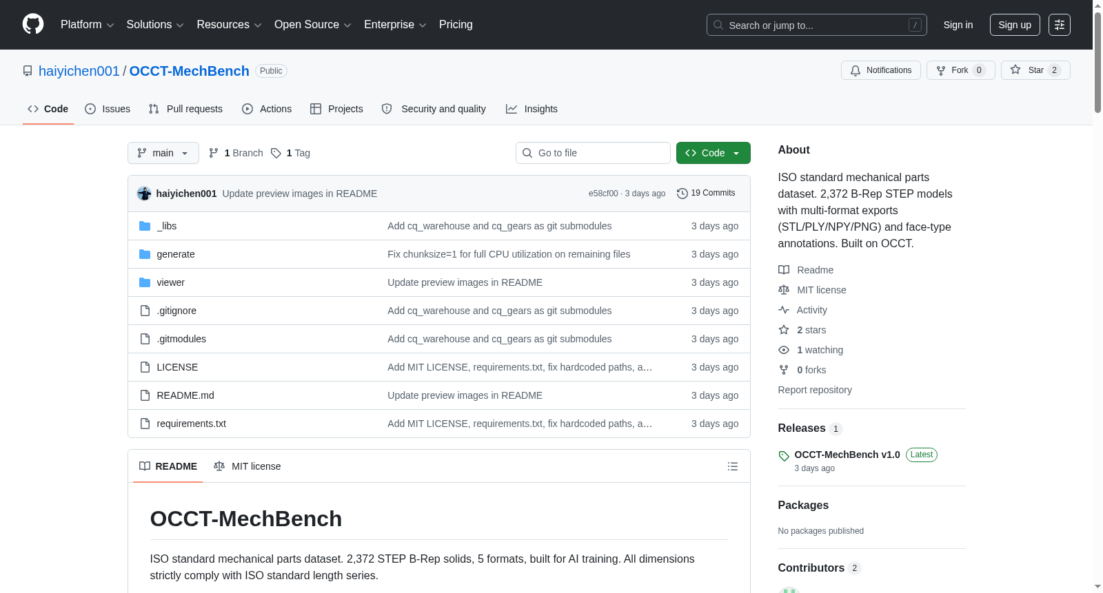Click the _libs folder icon

(145, 226)
